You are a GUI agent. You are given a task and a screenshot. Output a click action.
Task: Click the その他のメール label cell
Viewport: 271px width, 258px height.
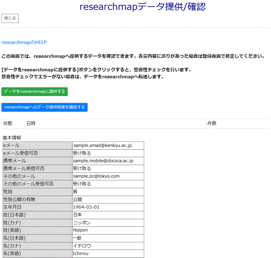[x=37, y=176]
